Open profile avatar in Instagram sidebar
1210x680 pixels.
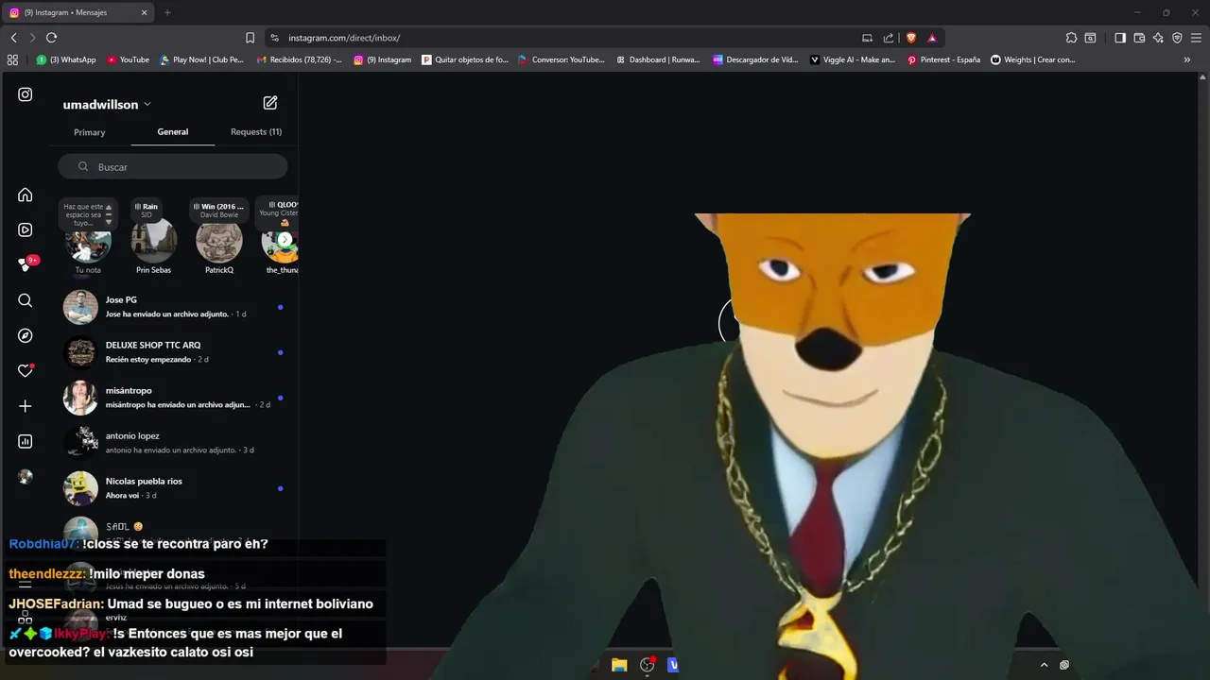coord(26,477)
